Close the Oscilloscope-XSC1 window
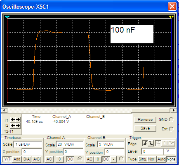The image size is (179, 165). (x=172, y=7)
